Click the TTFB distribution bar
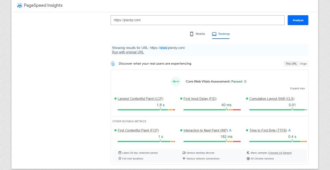The height and width of the screenshot is (170, 330). [x=278, y=142]
